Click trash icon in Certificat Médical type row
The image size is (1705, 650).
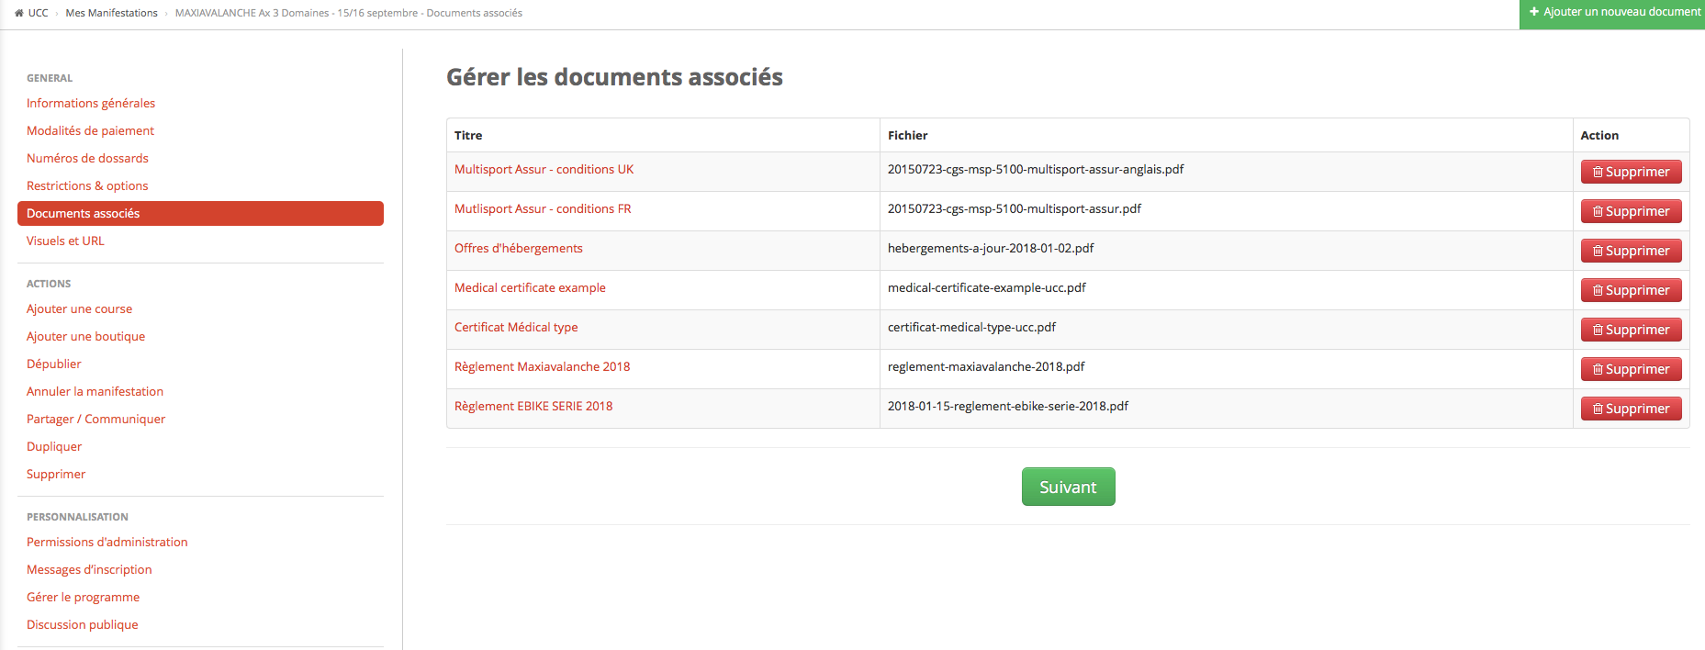pyautogui.click(x=1598, y=330)
